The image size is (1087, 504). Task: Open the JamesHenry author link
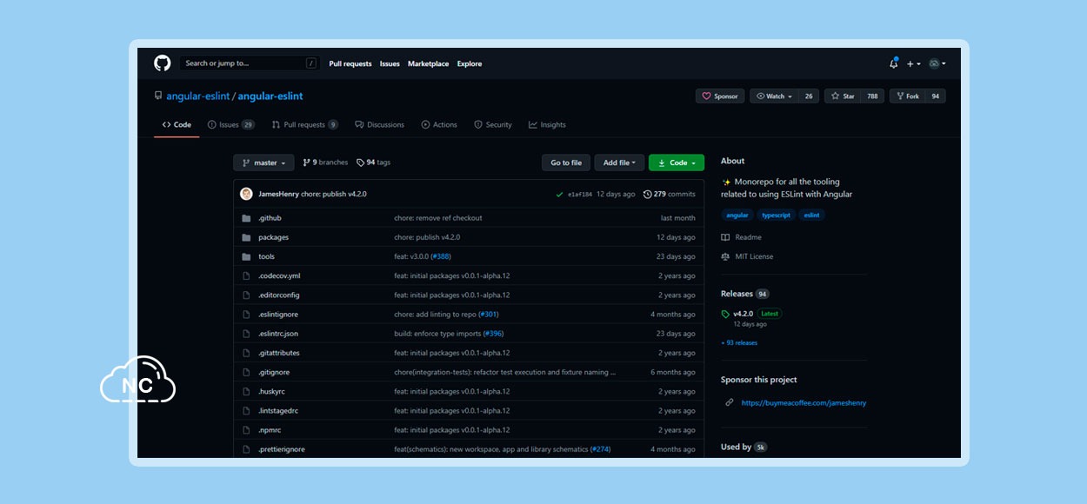click(x=278, y=194)
